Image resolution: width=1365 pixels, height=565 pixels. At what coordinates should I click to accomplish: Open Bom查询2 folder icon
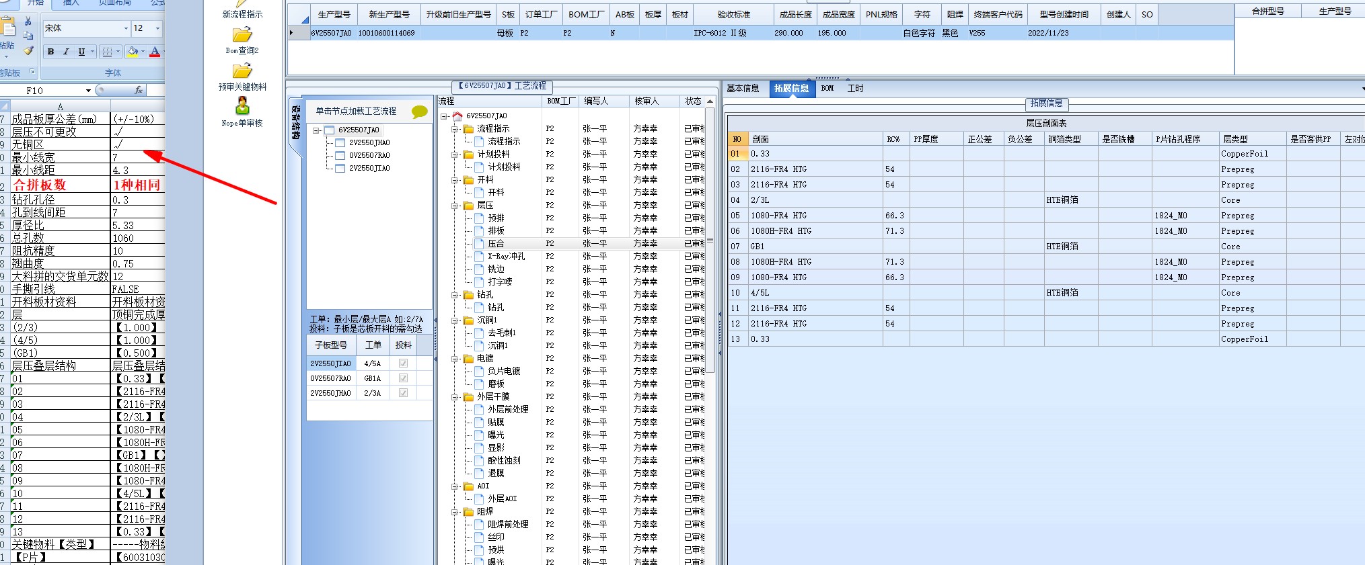pyautogui.click(x=242, y=35)
